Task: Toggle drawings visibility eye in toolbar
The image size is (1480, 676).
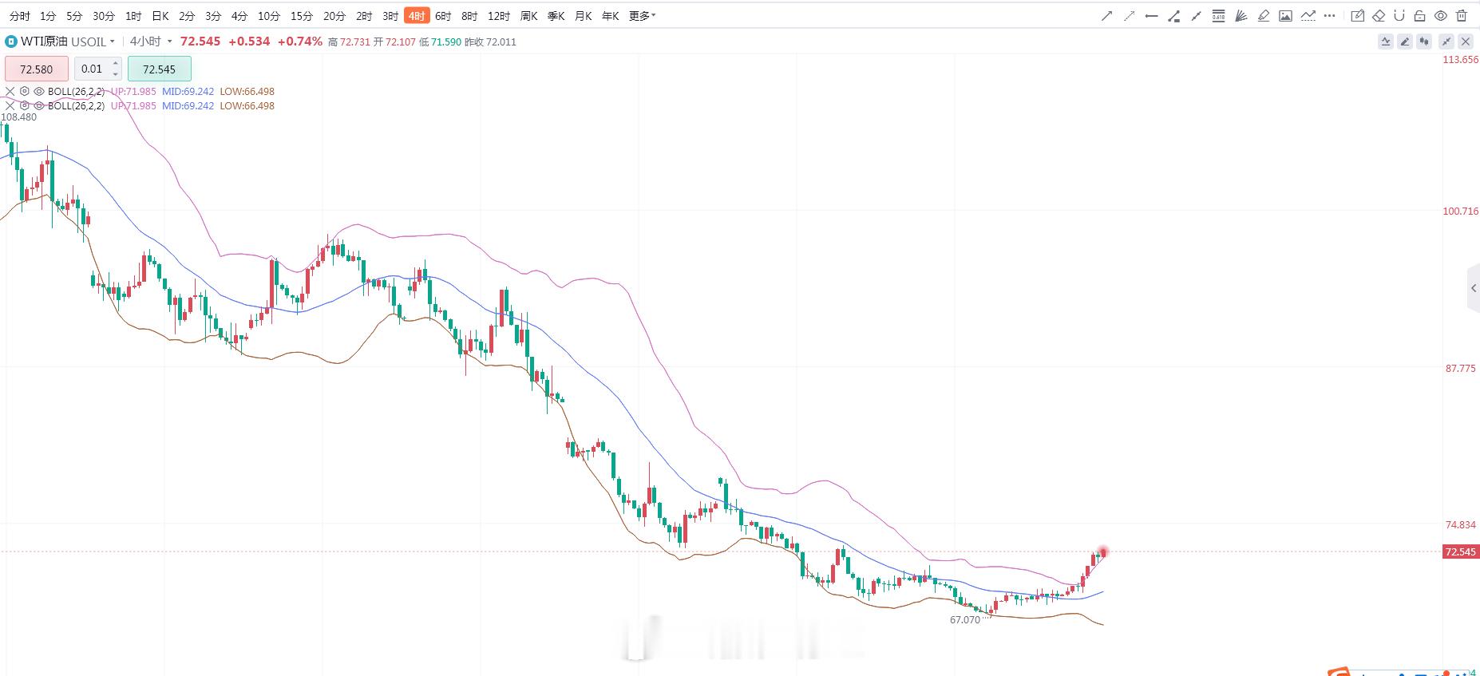Action: [1441, 16]
